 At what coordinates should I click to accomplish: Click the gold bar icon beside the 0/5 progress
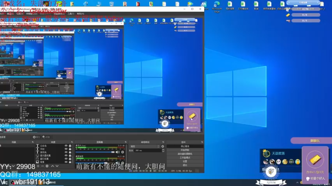[x=288, y=15]
